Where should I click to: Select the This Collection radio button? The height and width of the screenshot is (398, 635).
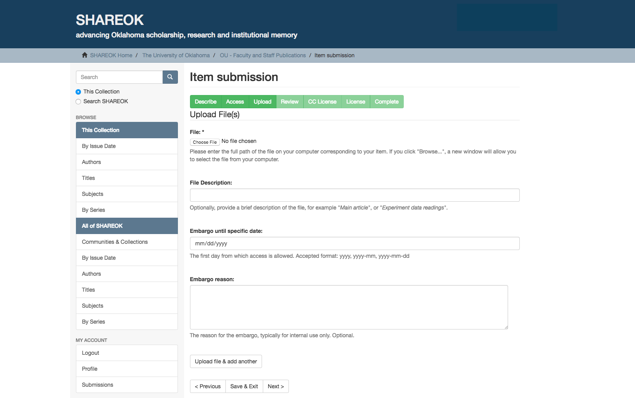(78, 92)
